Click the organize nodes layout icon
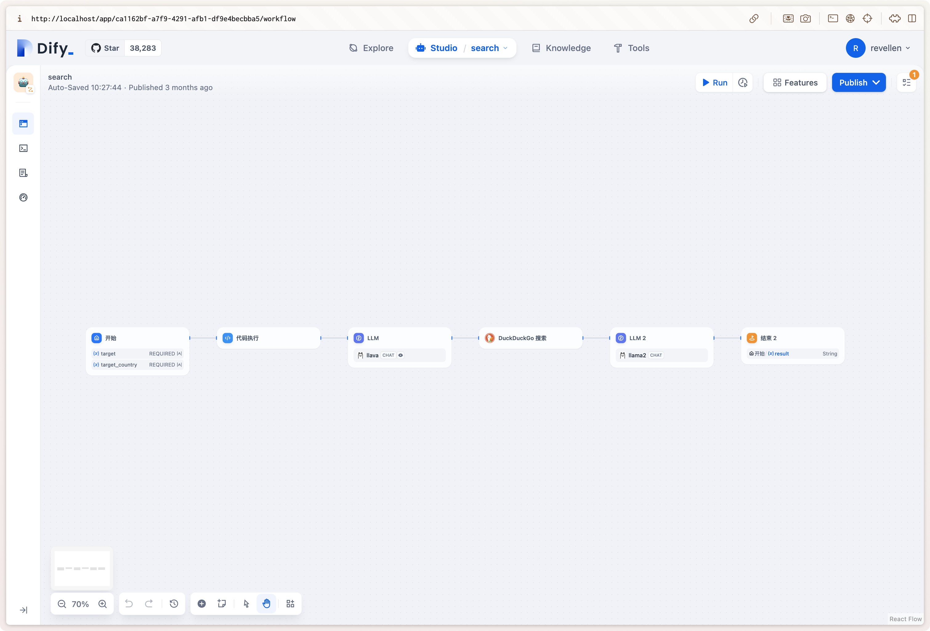930x631 pixels. (x=290, y=603)
